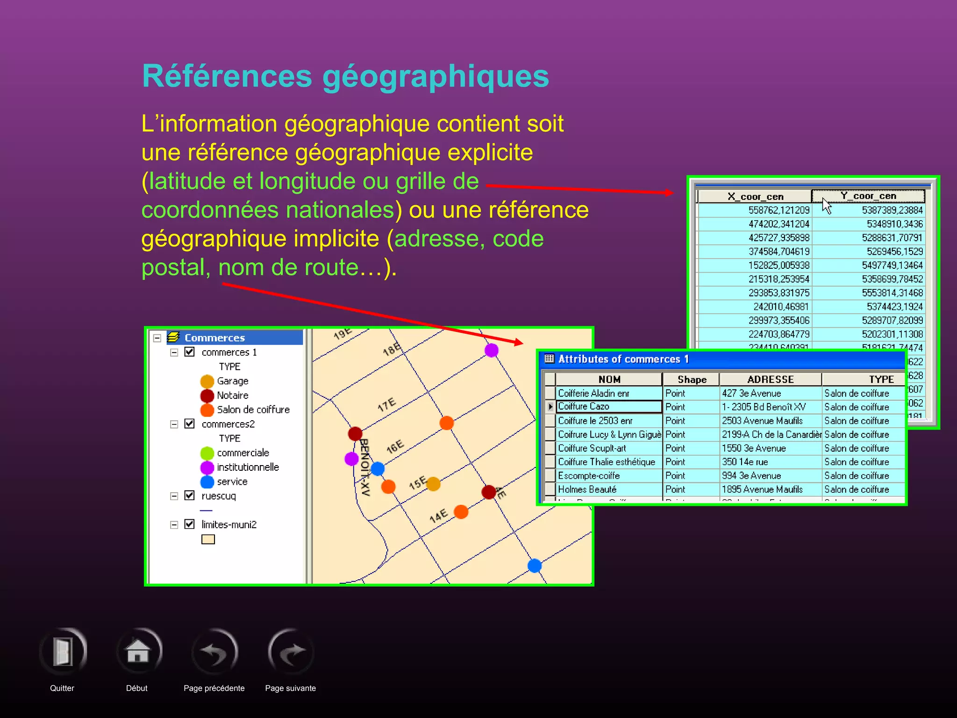Click the Début home icon
957x718 pixels.
point(138,651)
